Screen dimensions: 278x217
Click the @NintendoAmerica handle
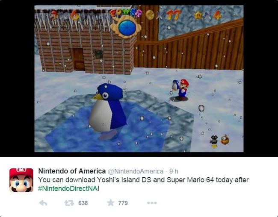pos(136,171)
